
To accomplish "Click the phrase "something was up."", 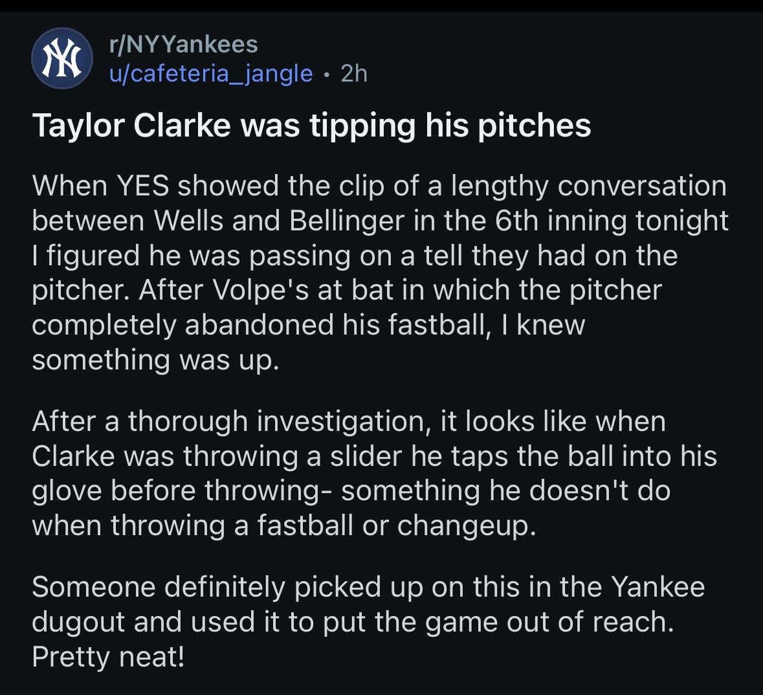I will click(155, 360).
